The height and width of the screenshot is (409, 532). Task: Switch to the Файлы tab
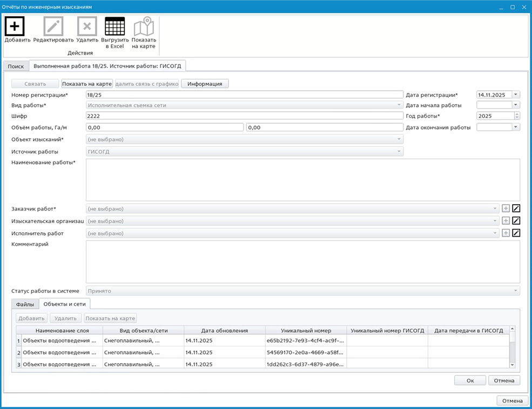coord(25,304)
